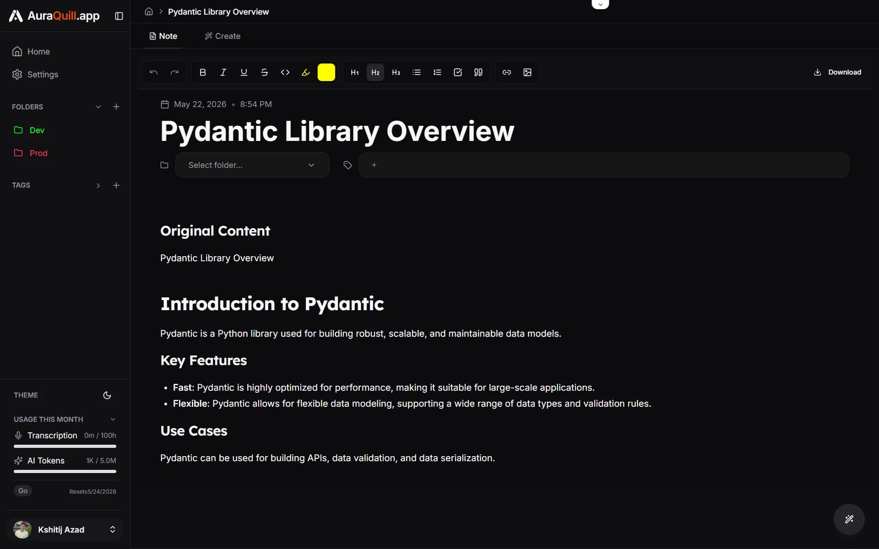Apply italic formatting
Image resolution: width=879 pixels, height=549 pixels.
click(x=223, y=72)
